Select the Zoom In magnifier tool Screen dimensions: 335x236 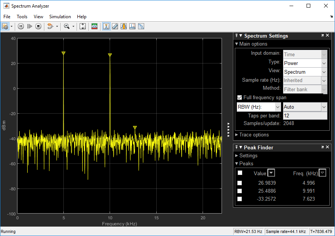[67, 26]
